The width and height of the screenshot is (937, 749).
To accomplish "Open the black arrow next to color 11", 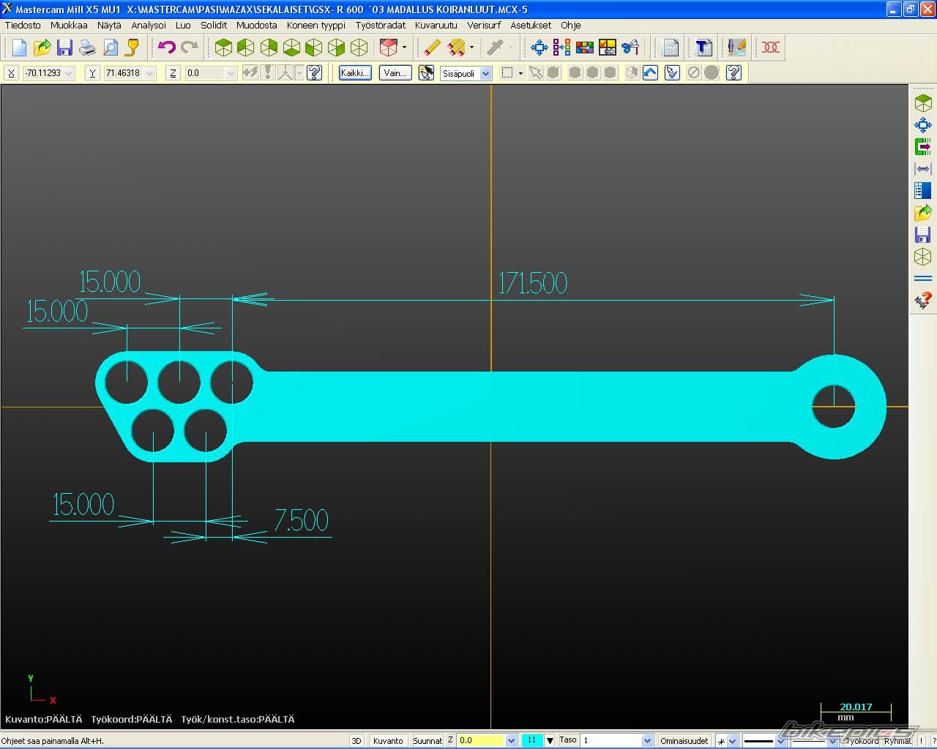I will click(550, 740).
